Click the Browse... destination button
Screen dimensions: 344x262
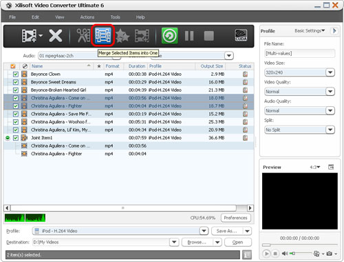(x=197, y=242)
